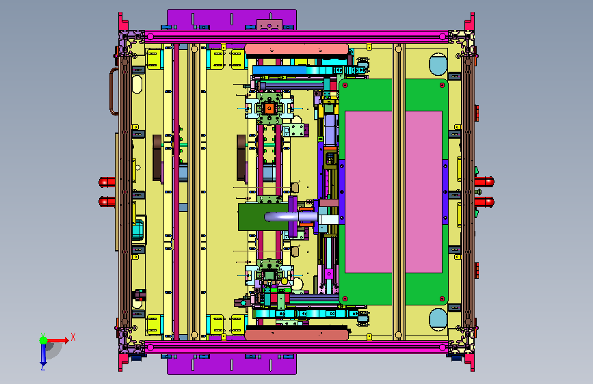
Task: Select the salmon bar at the top edge
Action: [297, 49]
